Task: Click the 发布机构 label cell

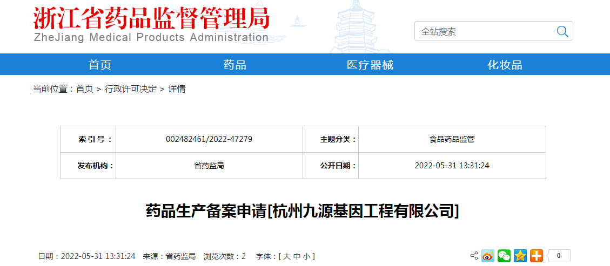Action: (x=88, y=166)
